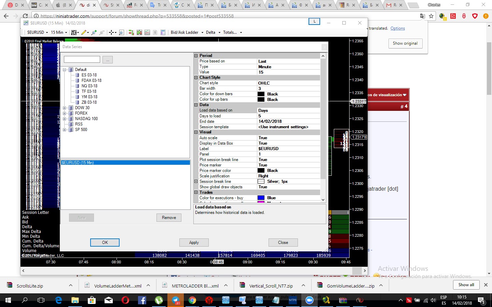Change Price marker color swatch
This screenshot has width=492, height=307.
pos(261,171)
